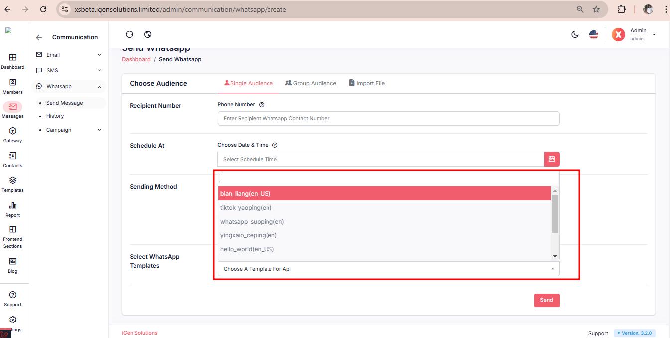The height and width of the screenshot is (338, 670).
Task: Expand the SMS submenu
Action: [68, 70]
